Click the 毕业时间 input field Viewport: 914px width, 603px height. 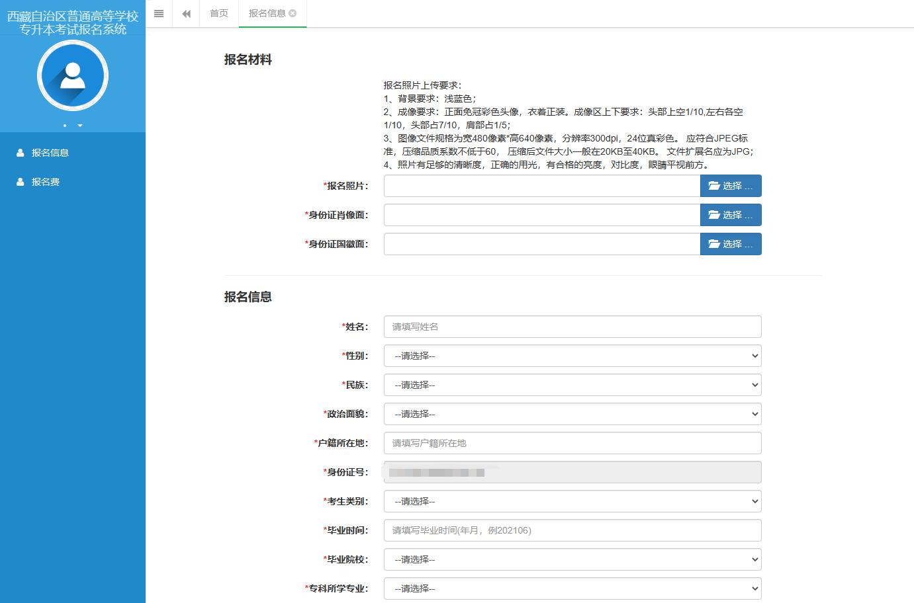[x=572, y=530]
